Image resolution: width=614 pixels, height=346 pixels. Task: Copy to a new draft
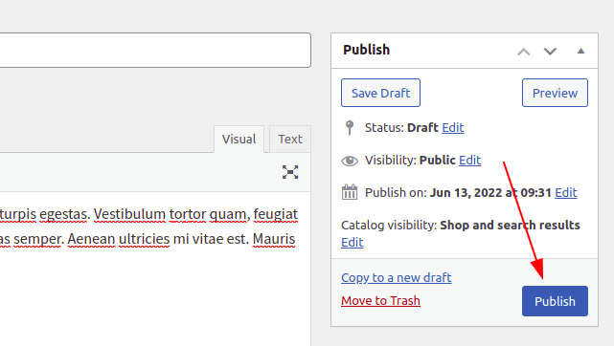coord(397,277)
